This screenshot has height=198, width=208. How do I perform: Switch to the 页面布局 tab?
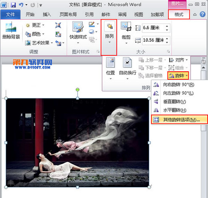68,14
